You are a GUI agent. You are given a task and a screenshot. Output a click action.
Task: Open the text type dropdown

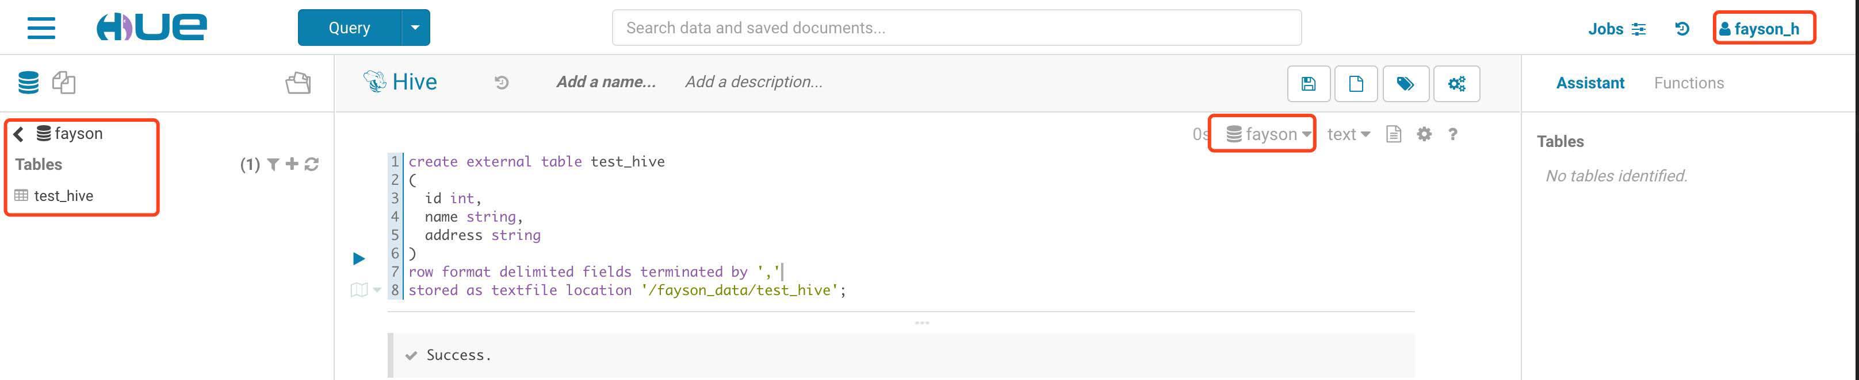click(1347, 134)
